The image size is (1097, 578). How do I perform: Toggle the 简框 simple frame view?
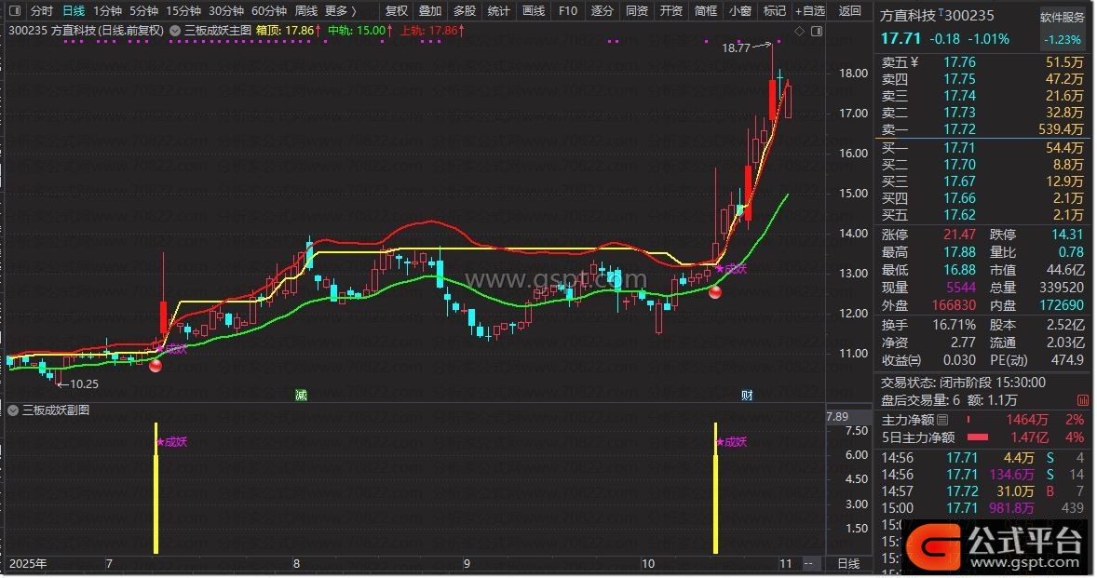coord(706,11)
